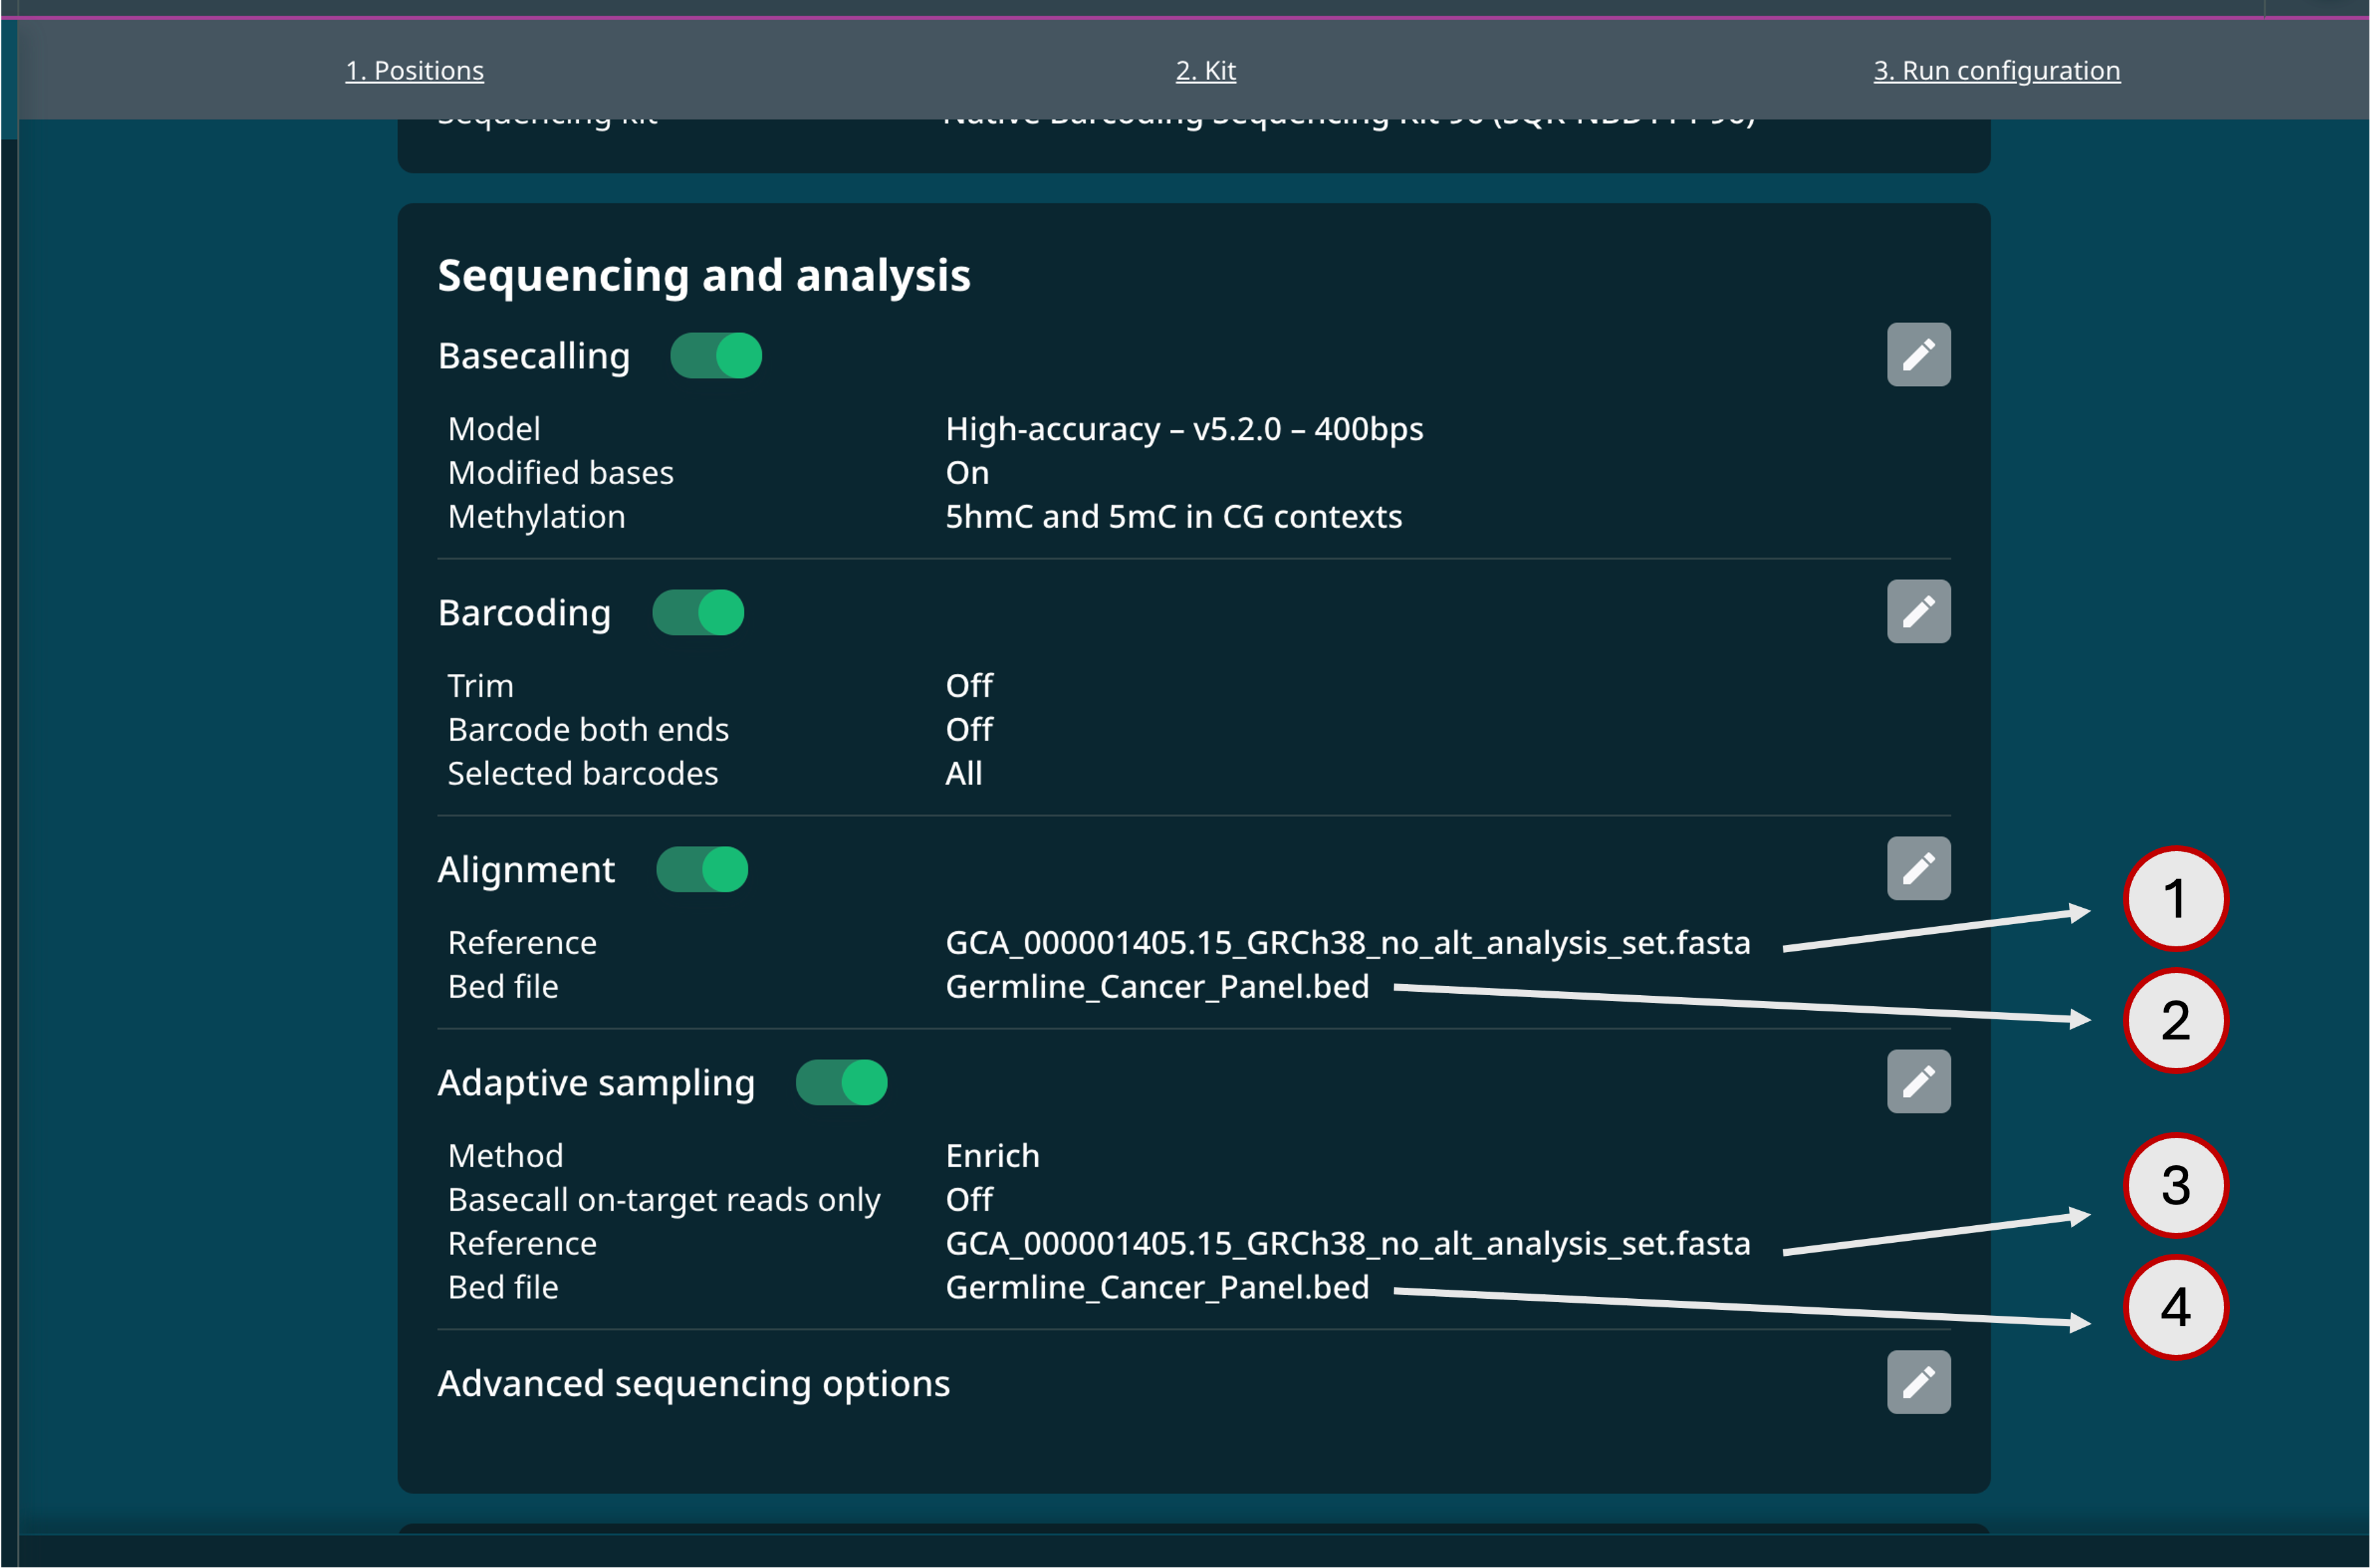Image resolution: width=2372 pixels, height=1568 pixels.
Task: Click the Advanced sequencing options label
Action: click(693, 1384)
